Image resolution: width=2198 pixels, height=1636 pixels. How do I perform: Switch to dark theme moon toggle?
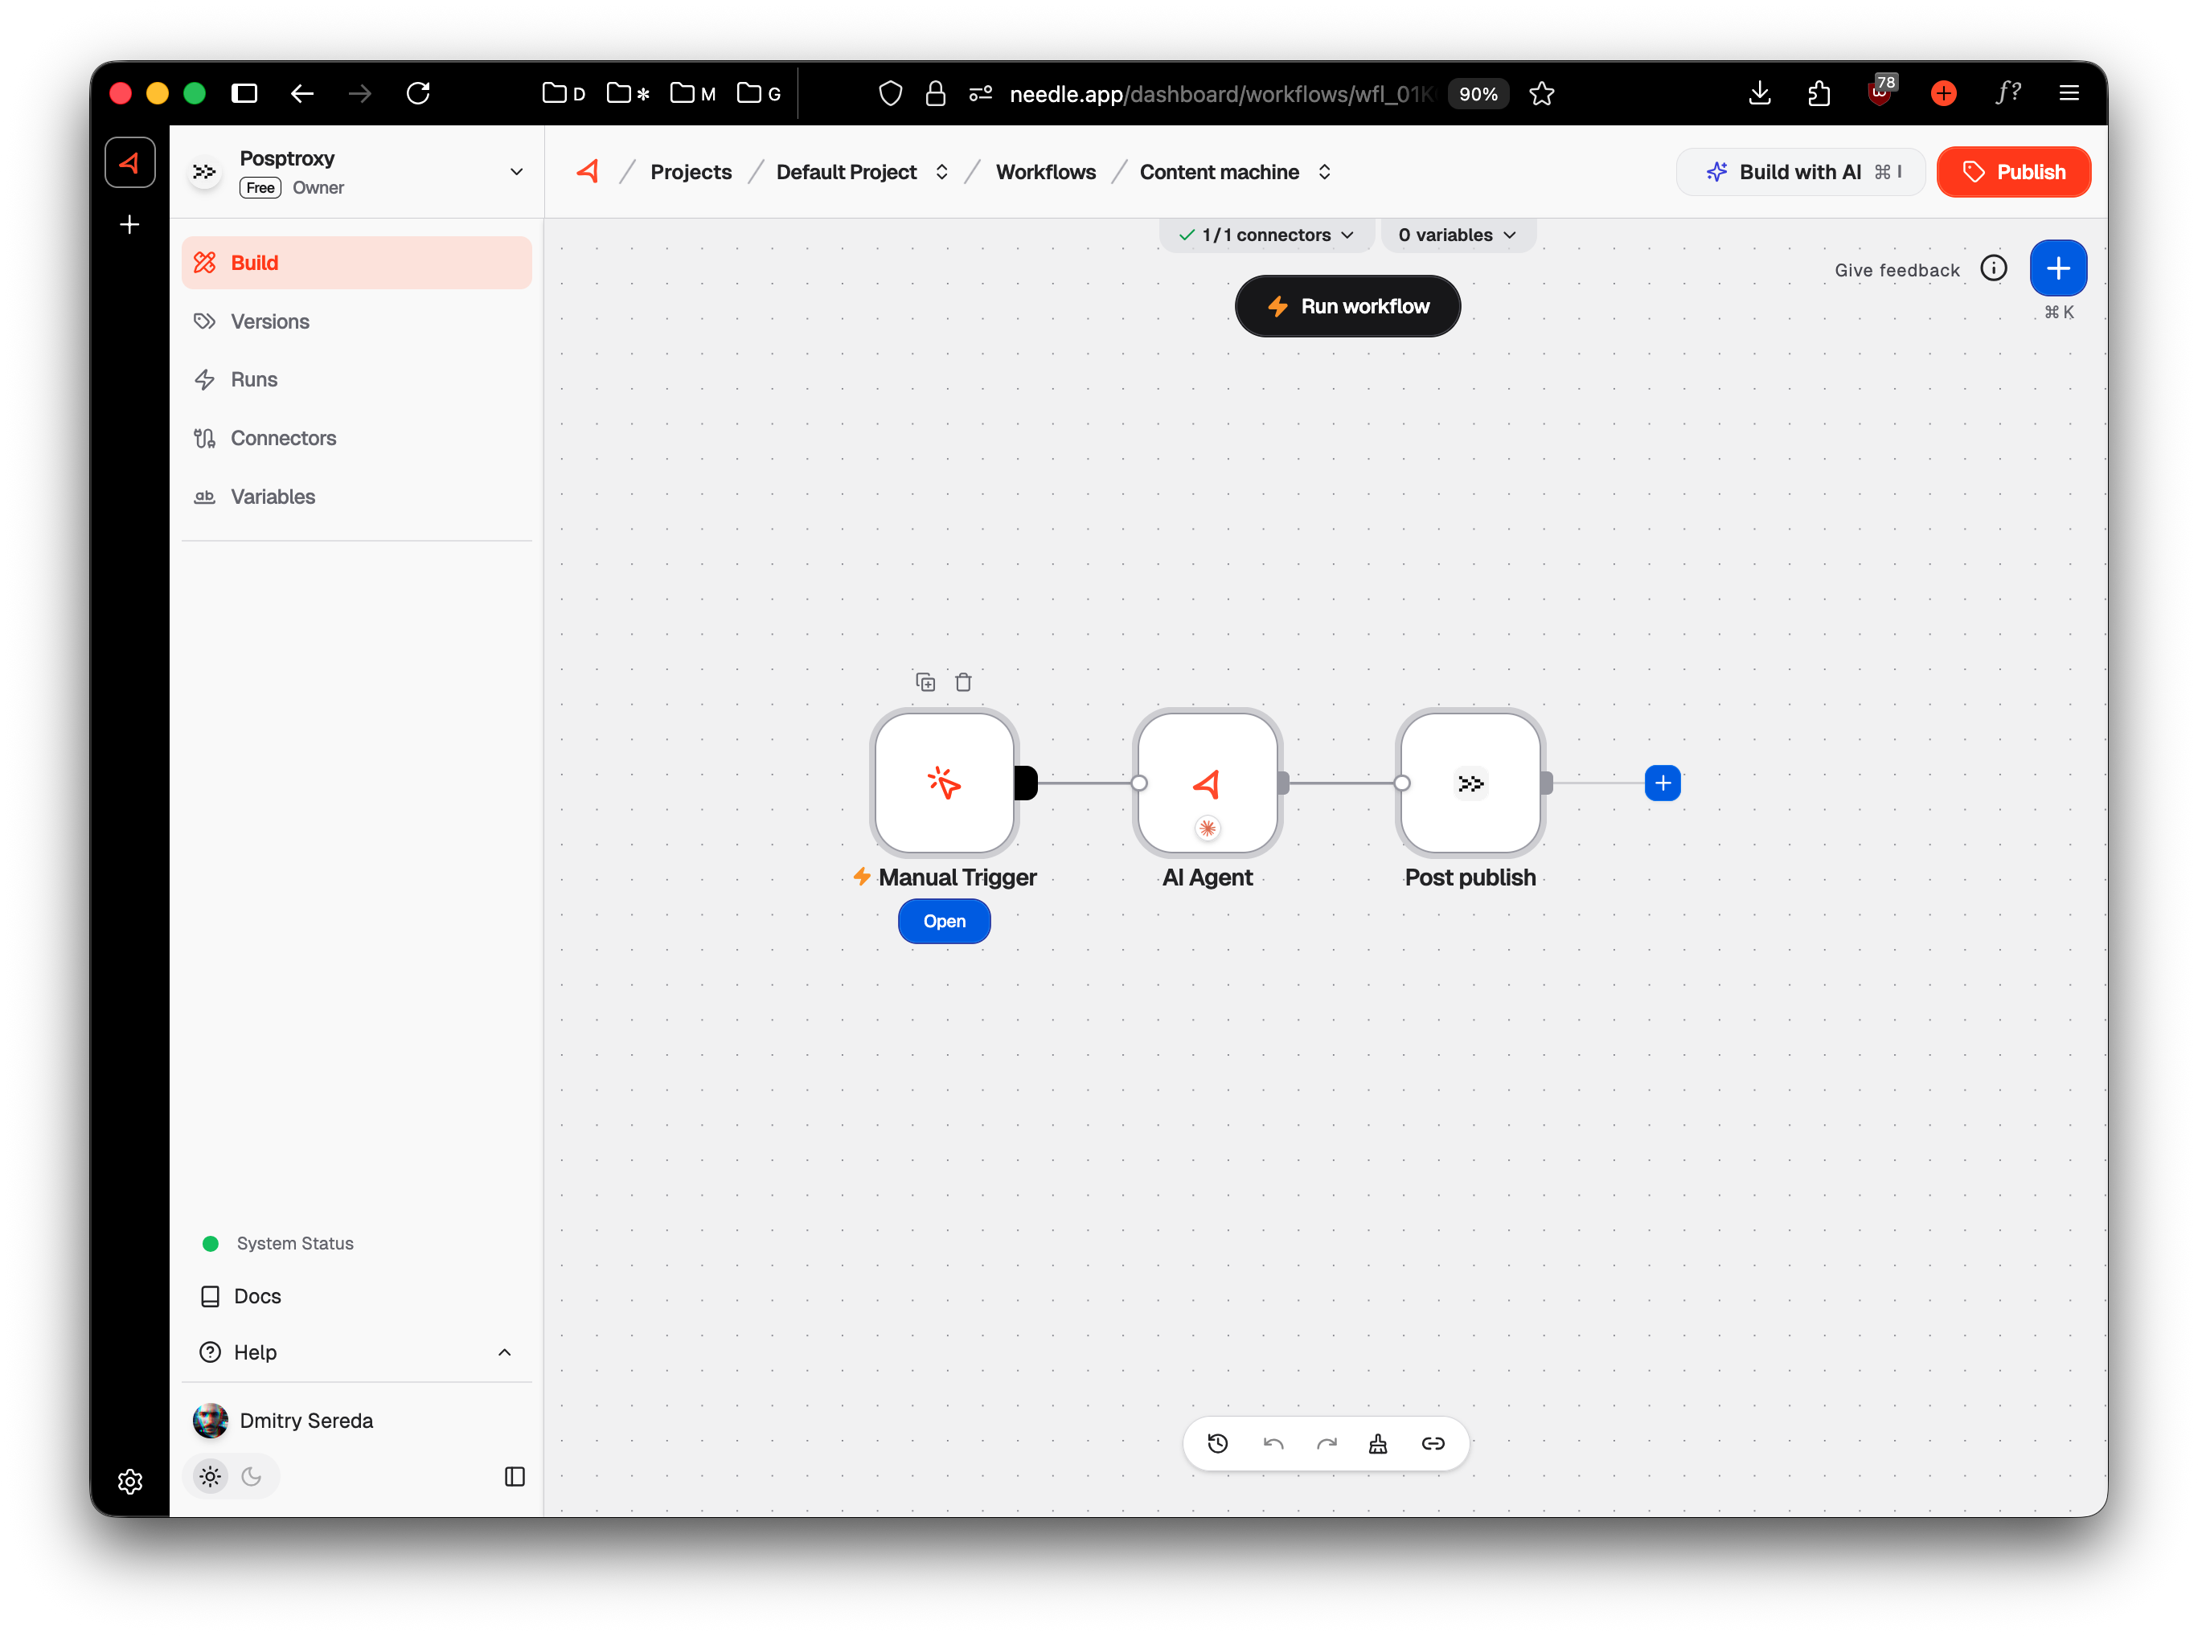click(252, 1477)
